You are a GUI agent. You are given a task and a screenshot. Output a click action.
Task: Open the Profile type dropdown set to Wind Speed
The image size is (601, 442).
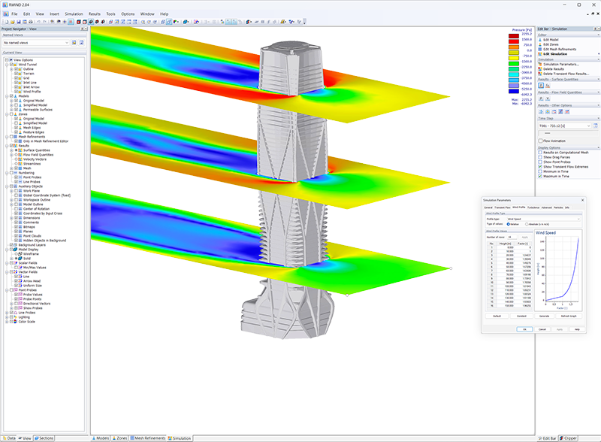click(542, 219)
